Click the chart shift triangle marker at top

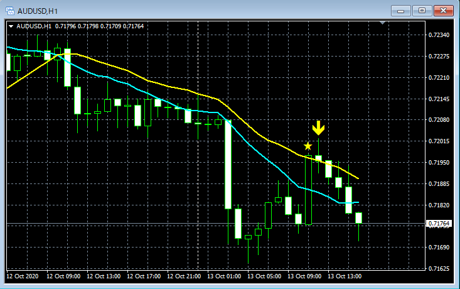[383, 23]
